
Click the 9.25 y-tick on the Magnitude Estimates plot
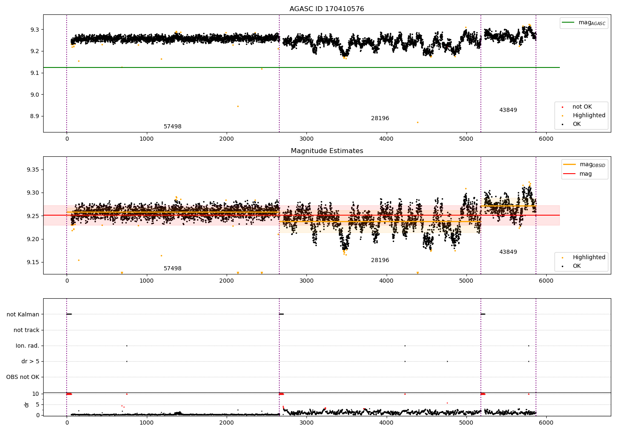pyautogui.click(x=33, y=216)
